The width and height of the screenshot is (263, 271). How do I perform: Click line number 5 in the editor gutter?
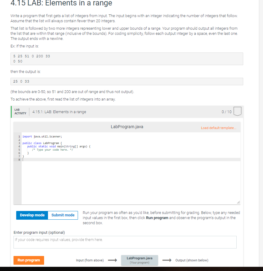(x=19, y=149)
